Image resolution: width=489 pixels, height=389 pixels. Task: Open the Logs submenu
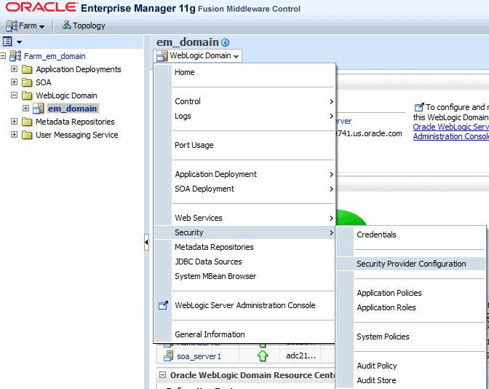click(x=244, y=116)
